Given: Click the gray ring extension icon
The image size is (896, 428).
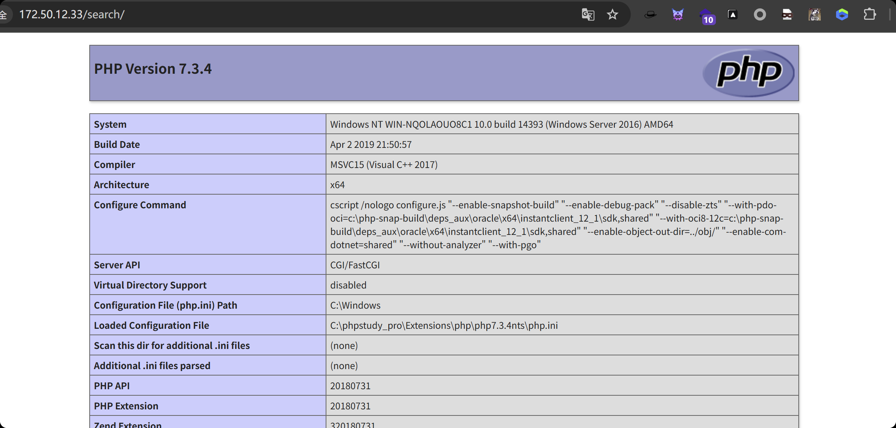Looking at the screenshot, I should coord(760,15).
